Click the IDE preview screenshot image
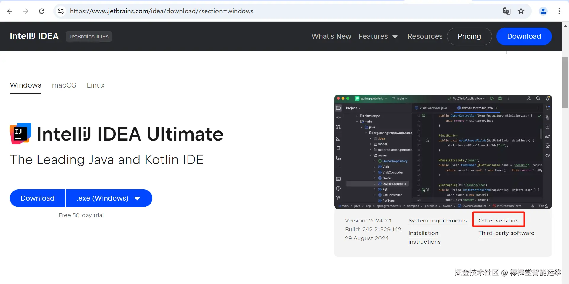The height and width of the screenshot is (284, 569). coord(443,152)
